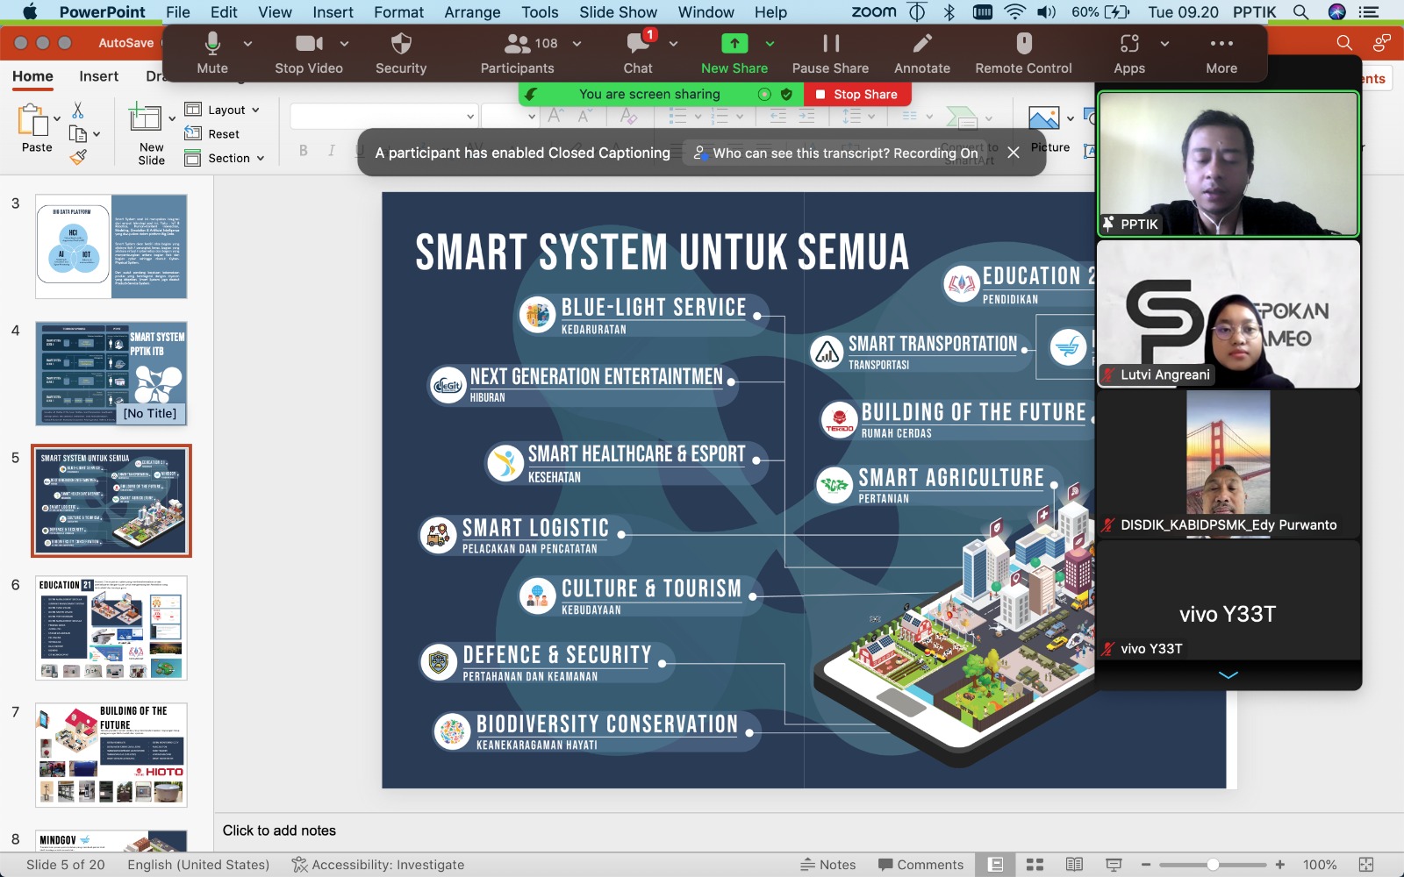Select the Format Painter brush

click(x=78, y=157)
